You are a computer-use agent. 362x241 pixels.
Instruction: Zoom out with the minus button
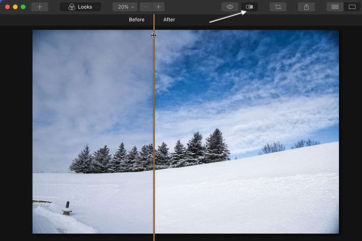[x=146, y=7]
